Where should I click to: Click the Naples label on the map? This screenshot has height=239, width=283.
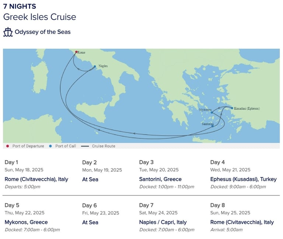pos(103,66)
